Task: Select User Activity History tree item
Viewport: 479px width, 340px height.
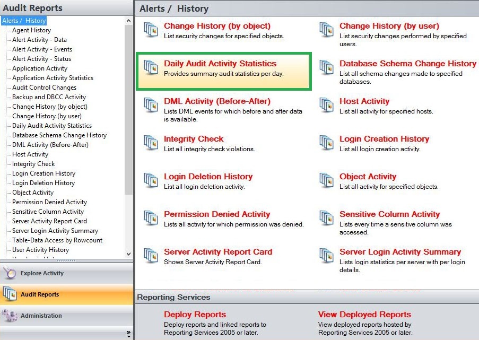Action: point(41,250)
